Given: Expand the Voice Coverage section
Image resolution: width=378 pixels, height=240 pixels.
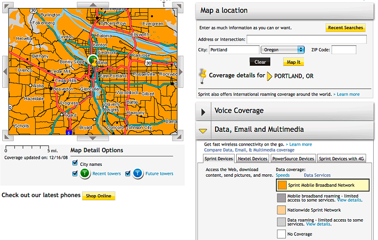Looking at the screenshot, I should click(x=203, y=112).
